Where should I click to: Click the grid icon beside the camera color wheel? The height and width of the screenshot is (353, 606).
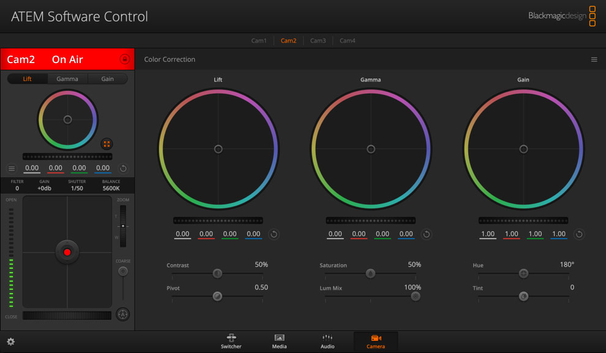(x=107, y=144)
